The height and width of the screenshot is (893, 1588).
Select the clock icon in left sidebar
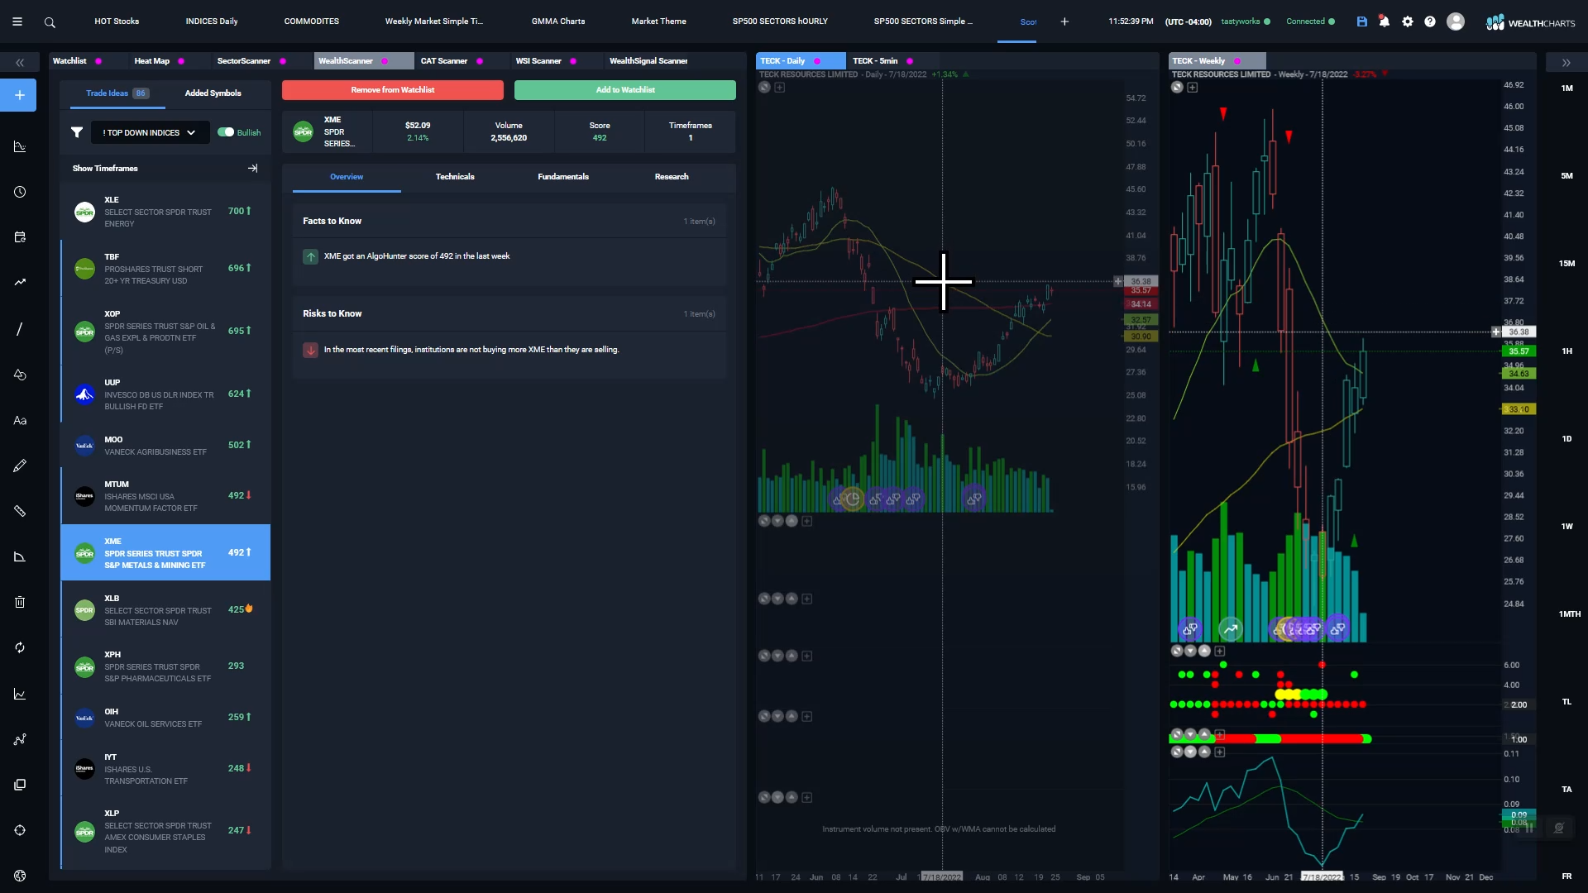(20, 192)
